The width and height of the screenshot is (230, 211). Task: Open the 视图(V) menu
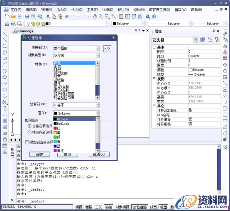[x=46, y=10]
